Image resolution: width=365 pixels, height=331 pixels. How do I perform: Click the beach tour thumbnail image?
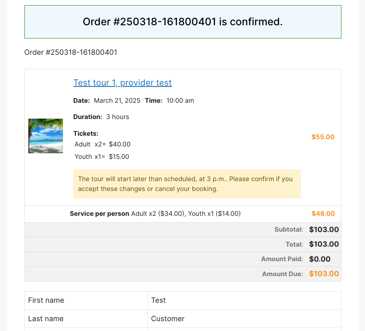pos(45,136)
